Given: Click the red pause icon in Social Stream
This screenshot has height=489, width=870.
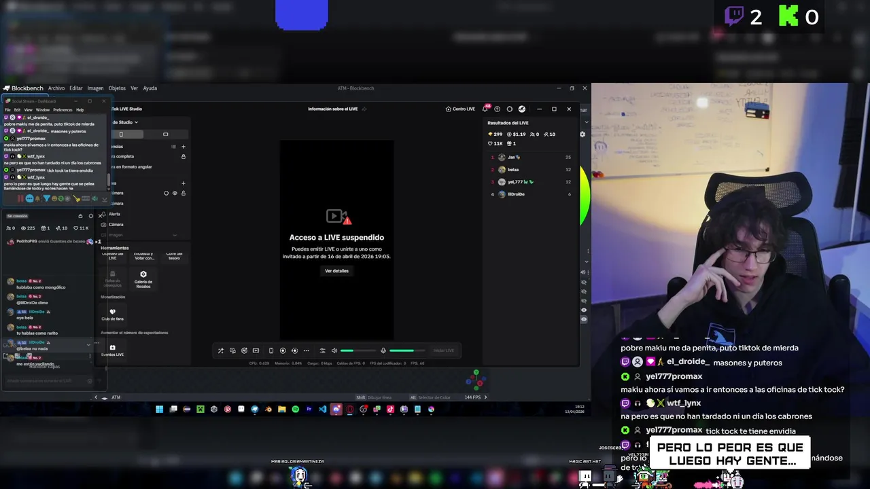Looking at the screenshot, I should [x=20, y=198].
